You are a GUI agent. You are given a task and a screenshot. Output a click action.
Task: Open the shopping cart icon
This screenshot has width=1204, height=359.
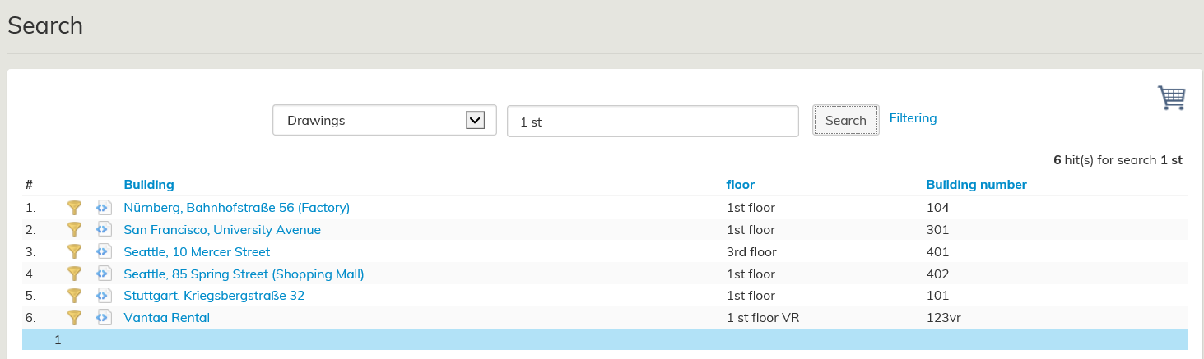[1171, 98]
